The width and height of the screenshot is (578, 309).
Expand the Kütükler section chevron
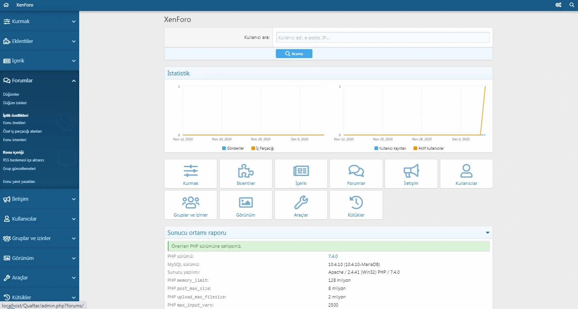coord(74,298)
